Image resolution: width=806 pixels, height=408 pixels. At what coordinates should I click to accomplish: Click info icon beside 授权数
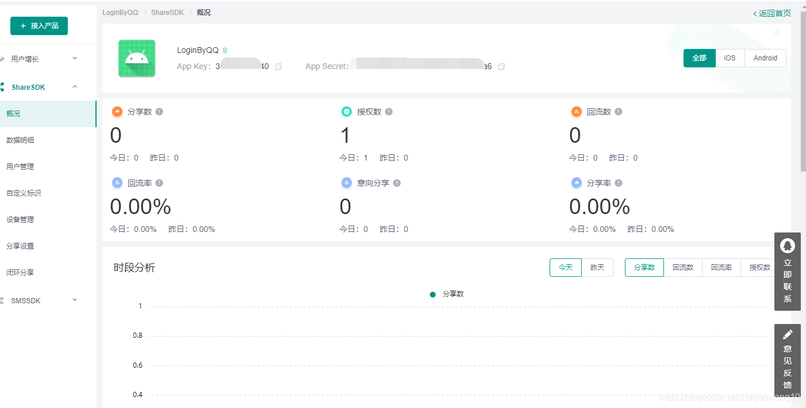pyautogui.click(x=389, y=112)
